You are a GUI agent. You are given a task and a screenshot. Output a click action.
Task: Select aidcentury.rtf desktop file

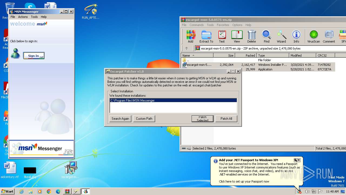pos(10,170)
